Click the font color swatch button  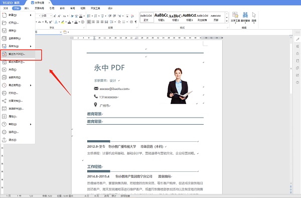point(69,22)
